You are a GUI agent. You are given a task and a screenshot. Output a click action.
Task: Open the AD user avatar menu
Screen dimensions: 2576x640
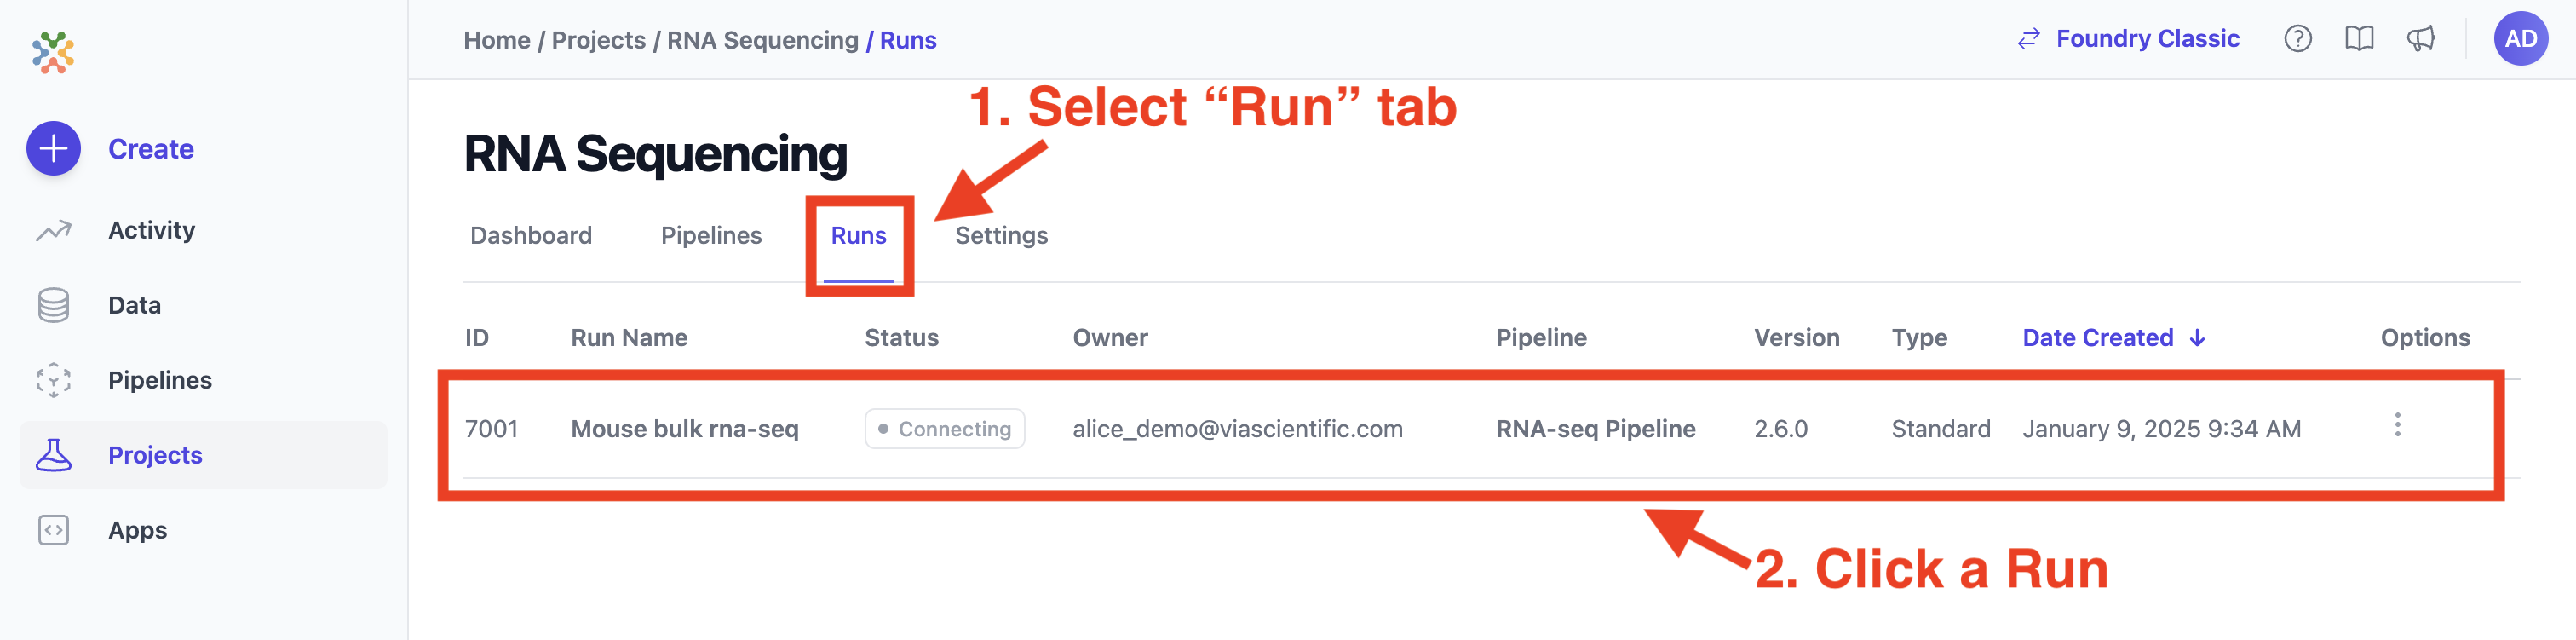click(x=2520, y=39)
